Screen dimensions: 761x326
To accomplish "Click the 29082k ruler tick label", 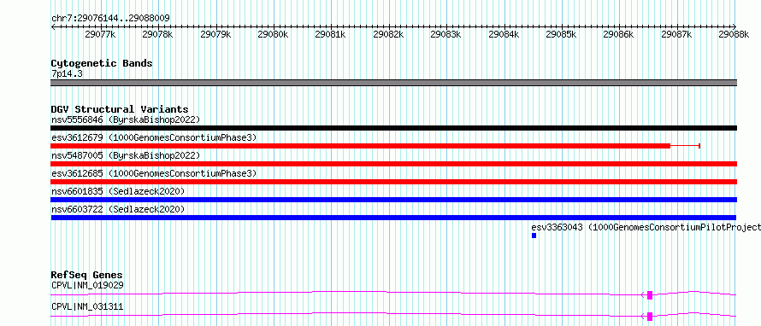I will 388,34.
